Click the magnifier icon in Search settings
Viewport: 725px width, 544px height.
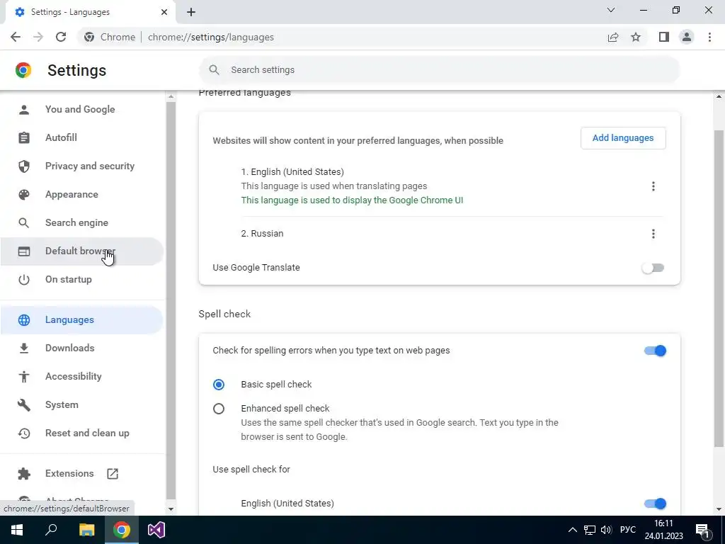pos(214,70)
